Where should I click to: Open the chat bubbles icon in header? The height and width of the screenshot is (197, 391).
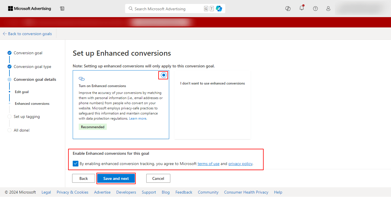288,9
